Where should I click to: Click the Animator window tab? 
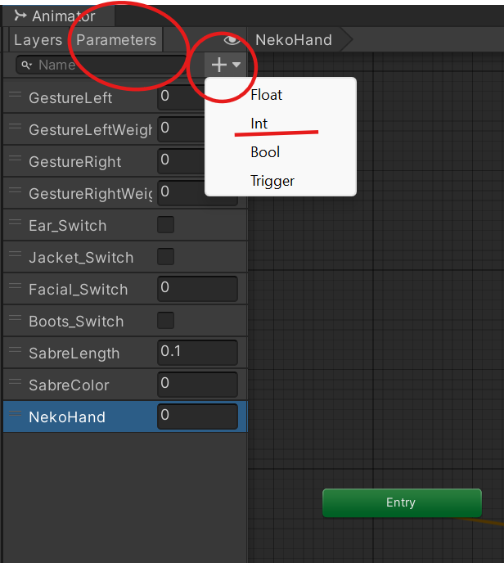tap(56, 16)
